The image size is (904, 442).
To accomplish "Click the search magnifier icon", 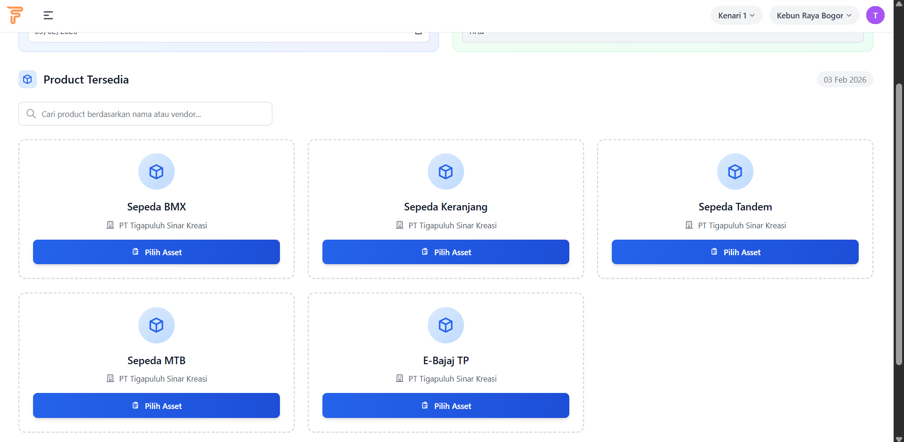I will [x=31, y=114].
